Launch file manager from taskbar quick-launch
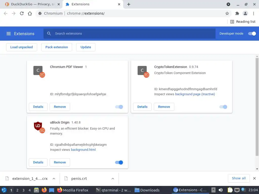Image resolution: width=259 pixels, height=194 pixels. pos(36,190)
